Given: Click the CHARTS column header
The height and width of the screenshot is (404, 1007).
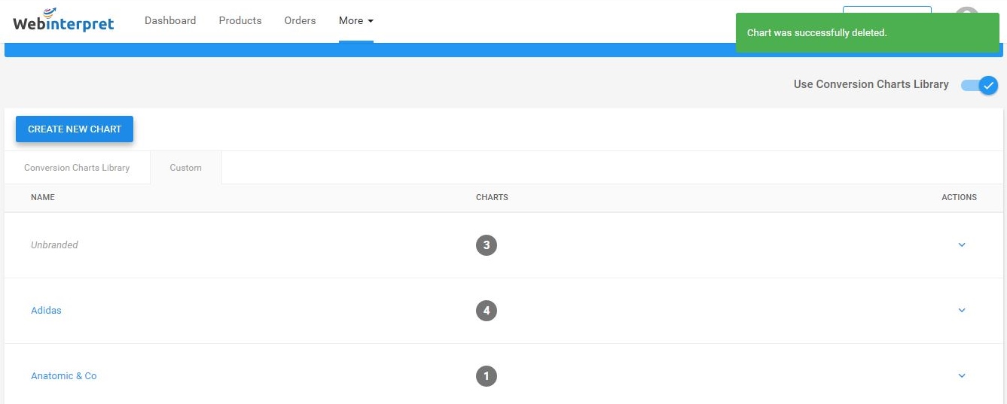Looking at the screenshot, I should point(492,197).
